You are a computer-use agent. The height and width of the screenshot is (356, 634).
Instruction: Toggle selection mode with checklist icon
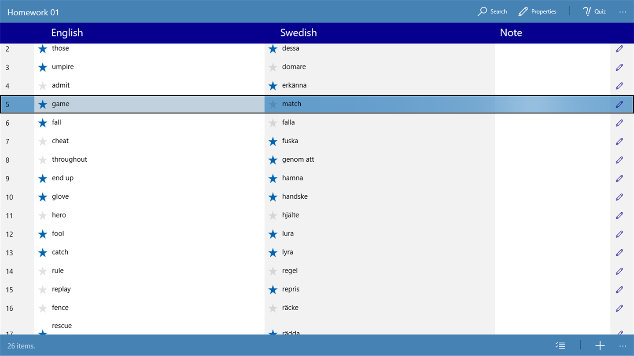560,345
